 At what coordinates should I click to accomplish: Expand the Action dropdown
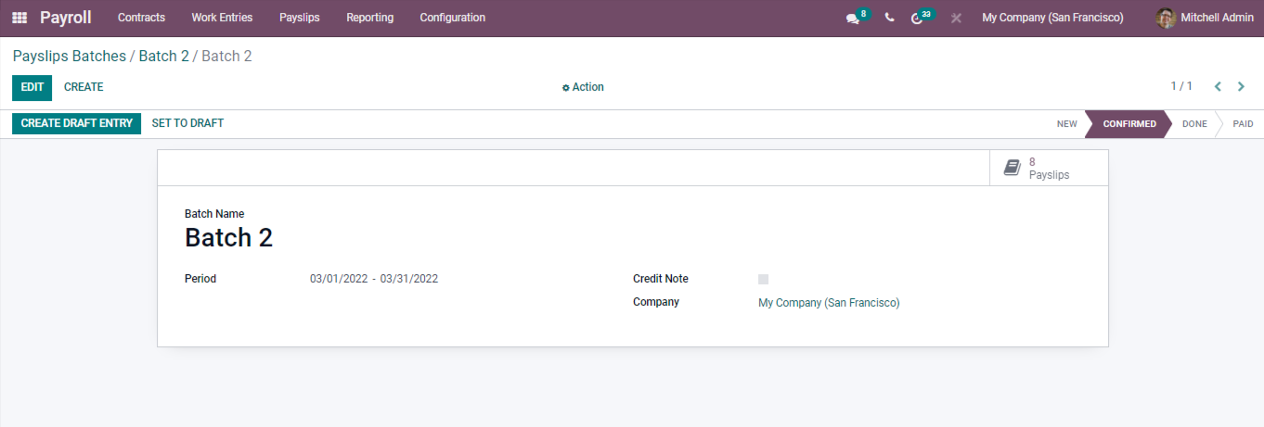[x=583, y=87]
